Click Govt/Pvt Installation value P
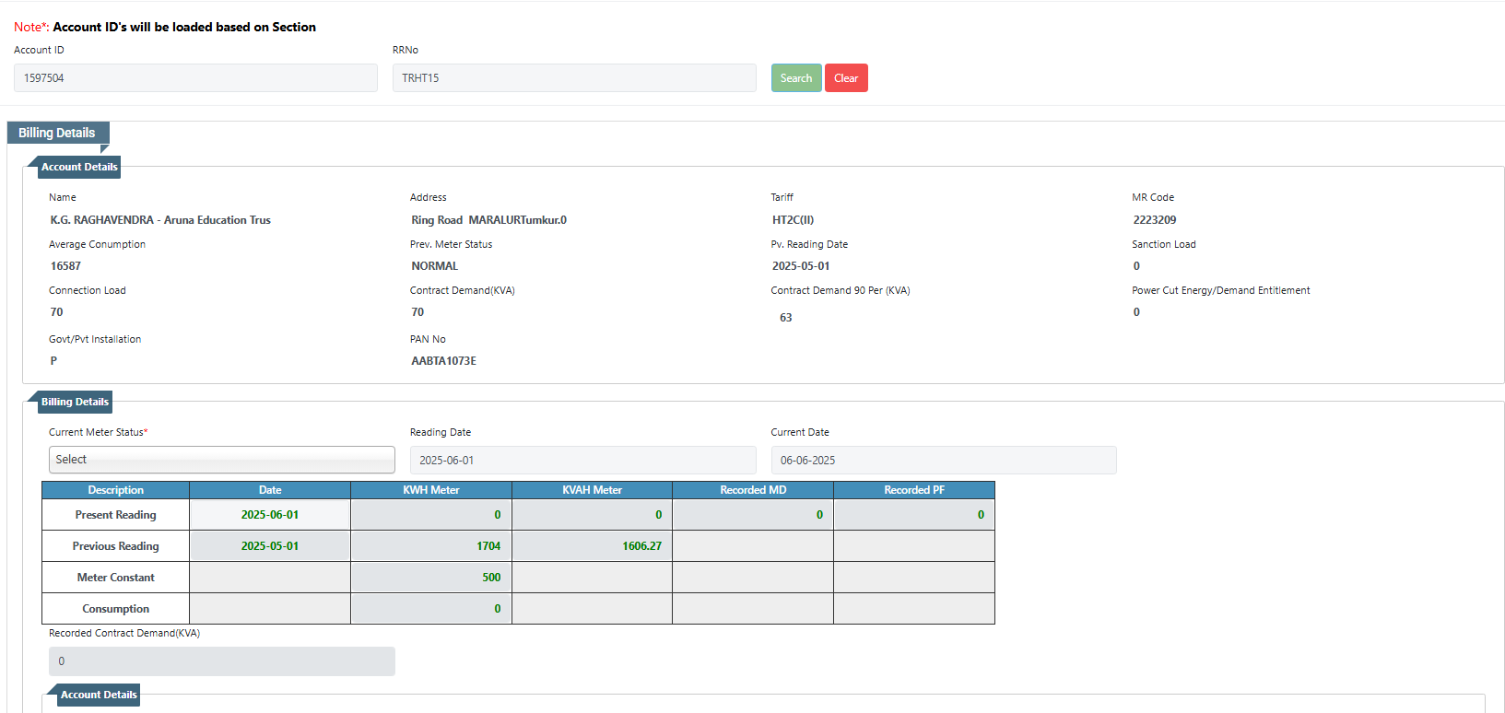 tap(53, 361)
